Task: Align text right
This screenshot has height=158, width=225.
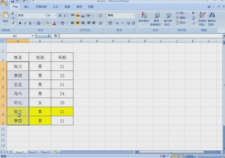Action: coord(83,23)
